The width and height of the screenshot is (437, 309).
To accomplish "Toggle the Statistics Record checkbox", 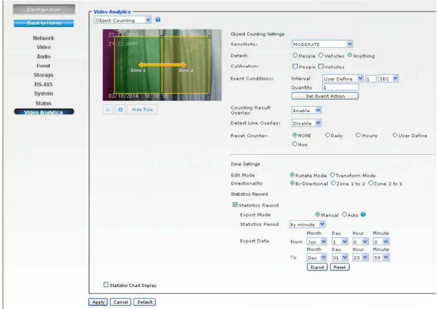I will (x=236, y=205).
